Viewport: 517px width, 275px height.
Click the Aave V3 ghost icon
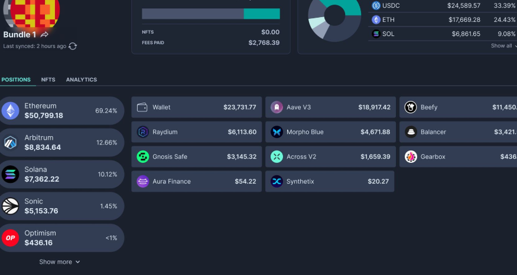coord(277,107)
